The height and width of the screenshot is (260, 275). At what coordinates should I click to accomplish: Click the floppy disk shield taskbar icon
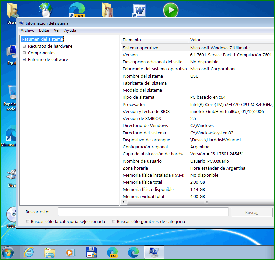pyautogui.click(x=91, y=252)
